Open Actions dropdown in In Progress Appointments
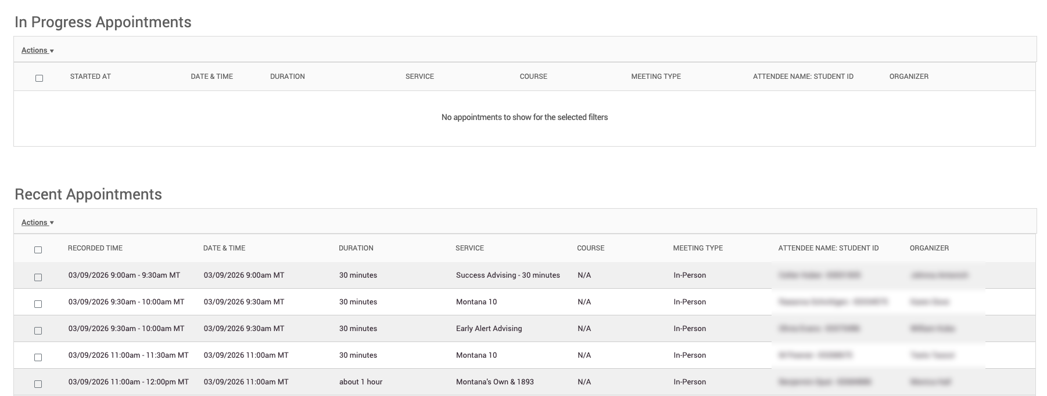The width and height of the screenshot is (1047, 396). [x=37, y=50]
